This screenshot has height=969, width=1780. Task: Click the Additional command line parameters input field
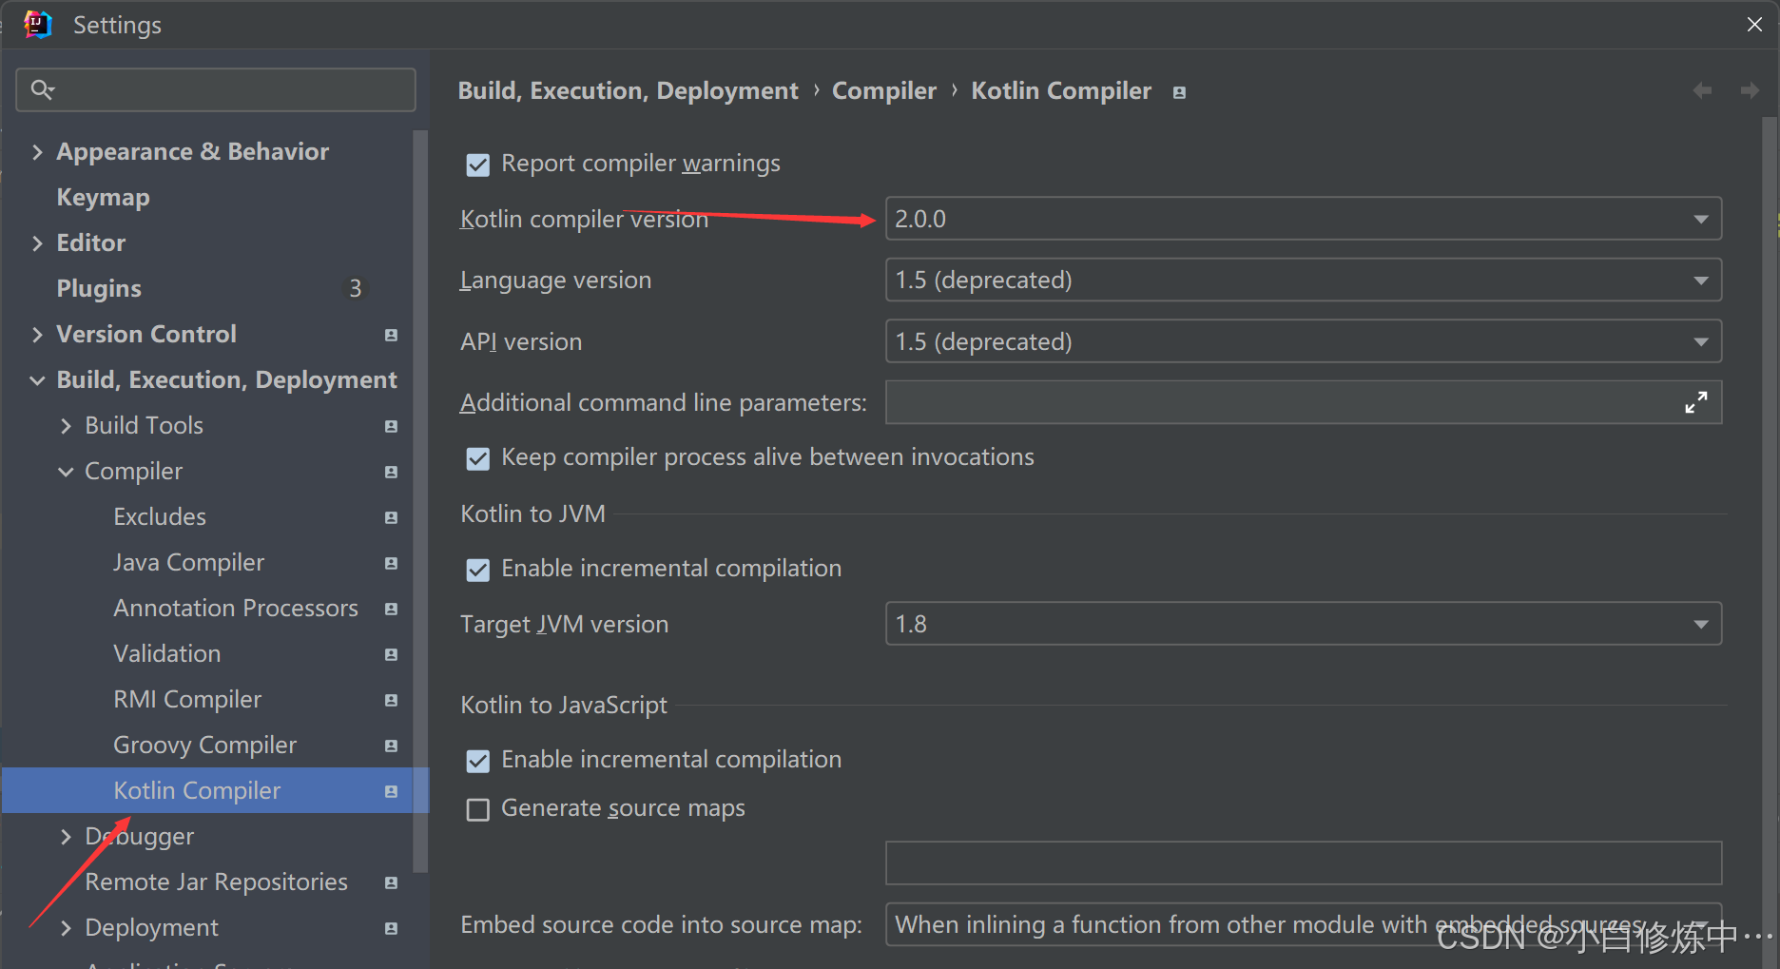(x=1236, y=401)
